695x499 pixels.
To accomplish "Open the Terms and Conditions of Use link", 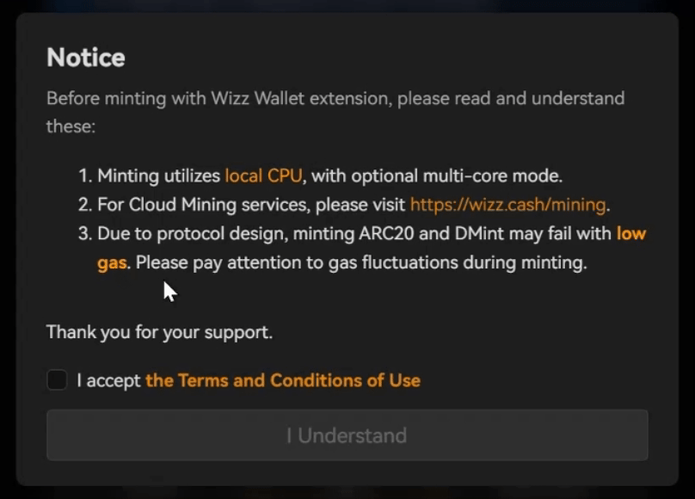I will coord(283,380).
